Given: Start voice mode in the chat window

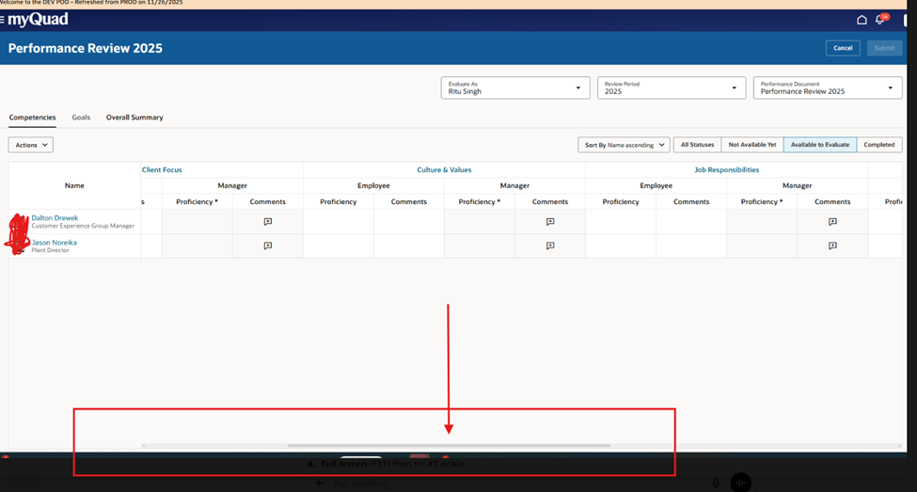Looking at the screenshot, I should [x=741, y=484].
